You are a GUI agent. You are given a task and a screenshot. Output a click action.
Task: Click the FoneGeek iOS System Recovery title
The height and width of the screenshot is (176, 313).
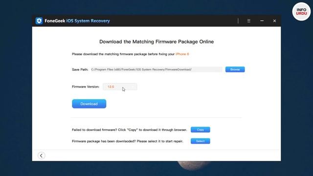(x=77, y=21)
